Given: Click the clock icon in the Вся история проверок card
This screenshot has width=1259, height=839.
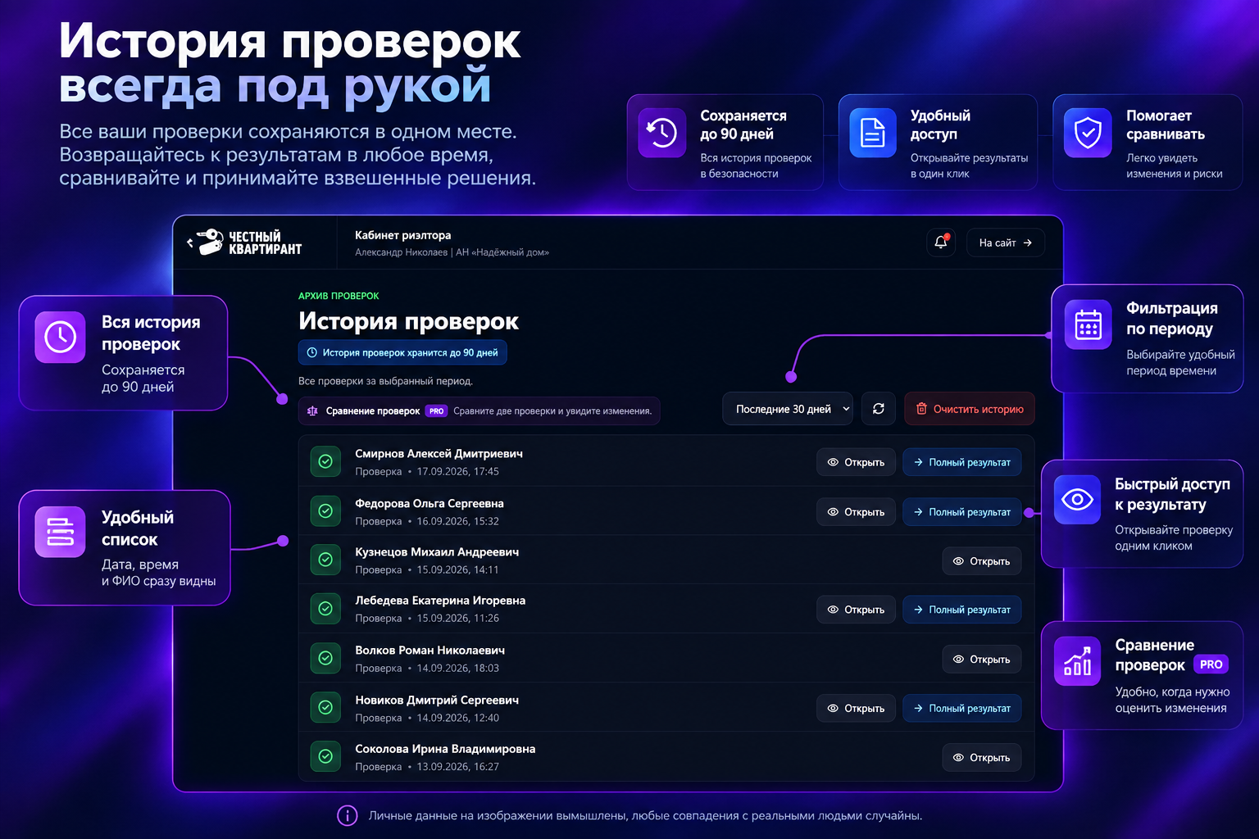Looking at the screenshot, I should point(60,337).
